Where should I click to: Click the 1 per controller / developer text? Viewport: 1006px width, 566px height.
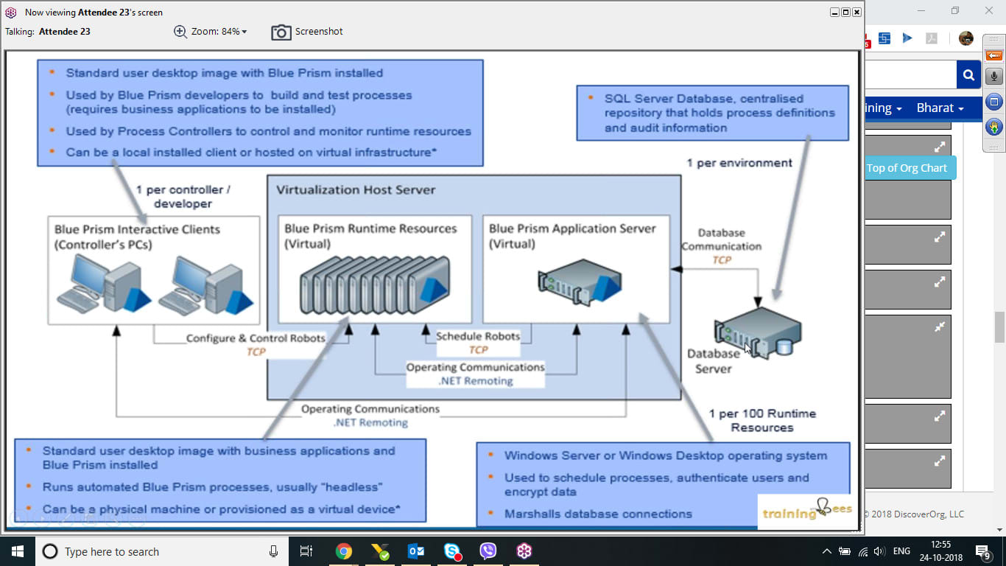[x=183, y=197]
